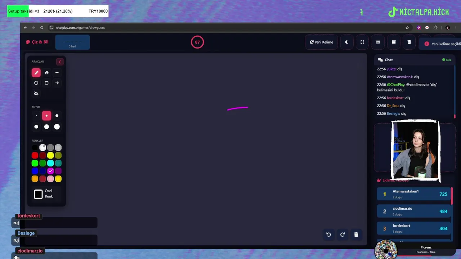Screen dimensions: 461x259
Task: Select the circle shape tool
Action: click(36, 83)
